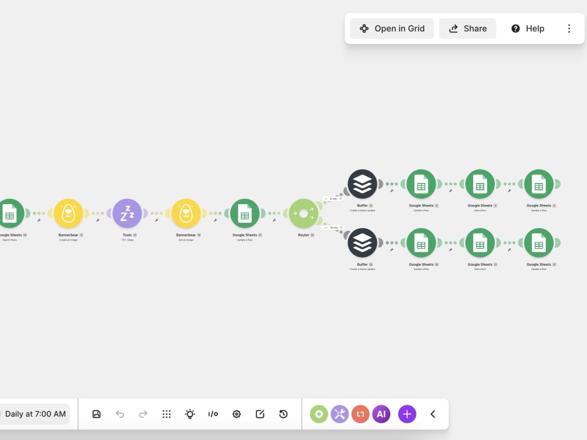
Task: Open lower-branch Google Sheets Add a Row
Action: (x=480, y=243)
